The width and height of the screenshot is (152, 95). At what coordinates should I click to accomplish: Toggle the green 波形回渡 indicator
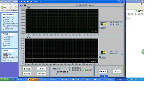(83, 70)
